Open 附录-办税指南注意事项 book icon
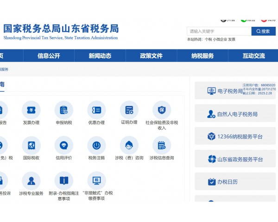The width and height of the screenshot is (278, 222). click(x=64, y=181)
